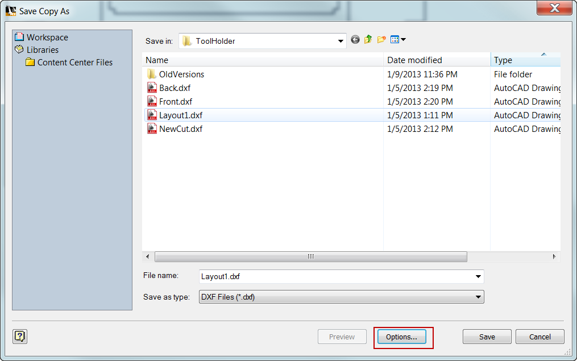Open the Content Center Files folder icon
The image size is (577, 361).
click(30, 62)
